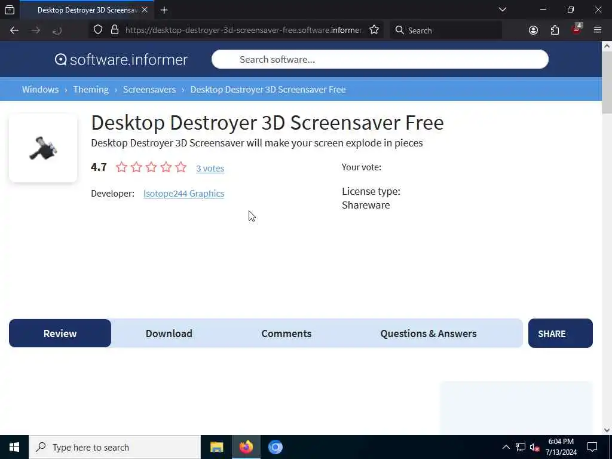
Task: Open a new tab with the plus icon
Action: (164, 10)
